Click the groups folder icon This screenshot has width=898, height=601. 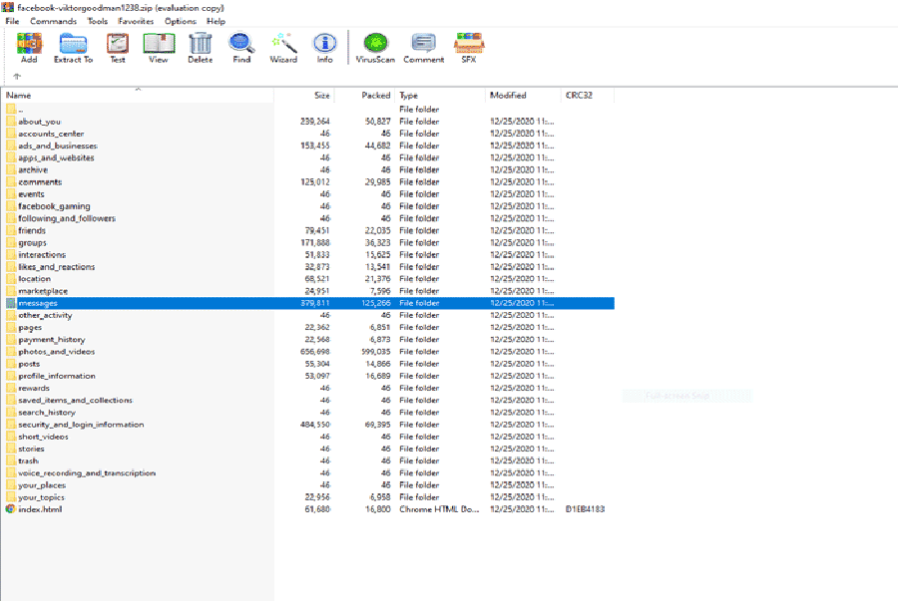11,242
